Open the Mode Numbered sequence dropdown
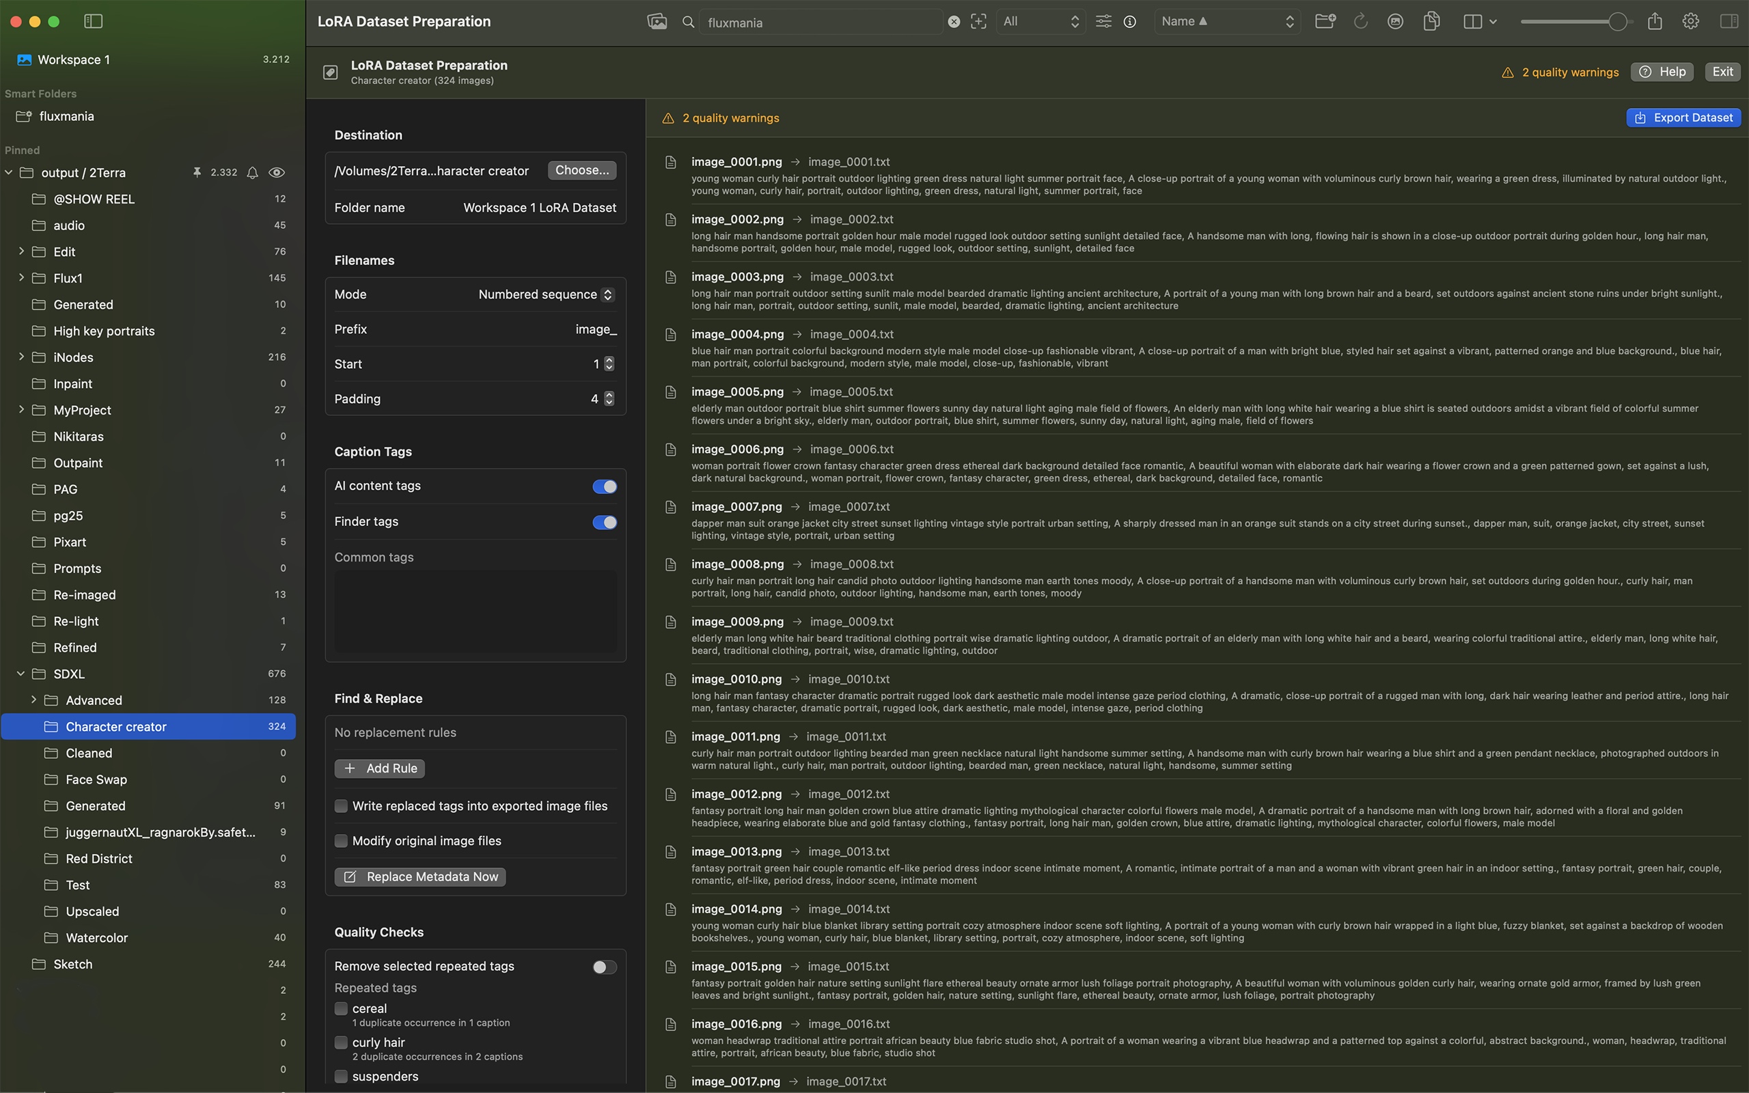This screenshot has width=1749, height=1093. pyautogui.click(x=546, y=294)
